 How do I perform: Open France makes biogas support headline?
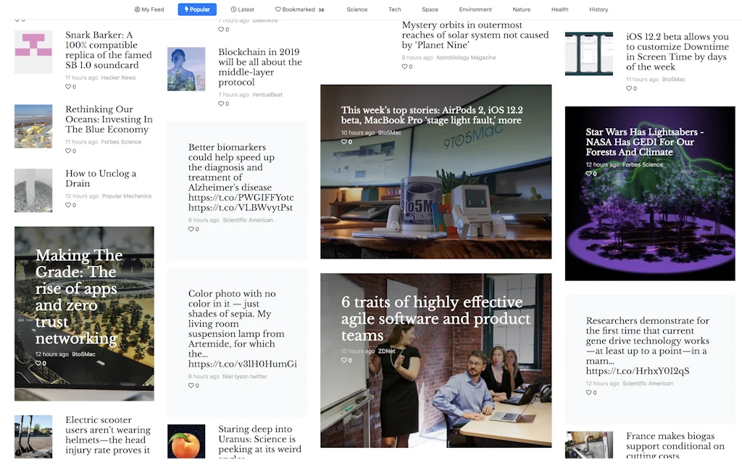(675, 445)
